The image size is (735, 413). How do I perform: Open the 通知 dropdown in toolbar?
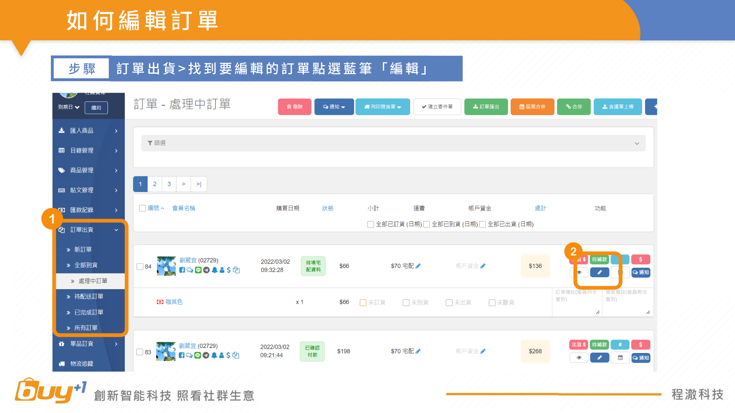click(334, 107)
